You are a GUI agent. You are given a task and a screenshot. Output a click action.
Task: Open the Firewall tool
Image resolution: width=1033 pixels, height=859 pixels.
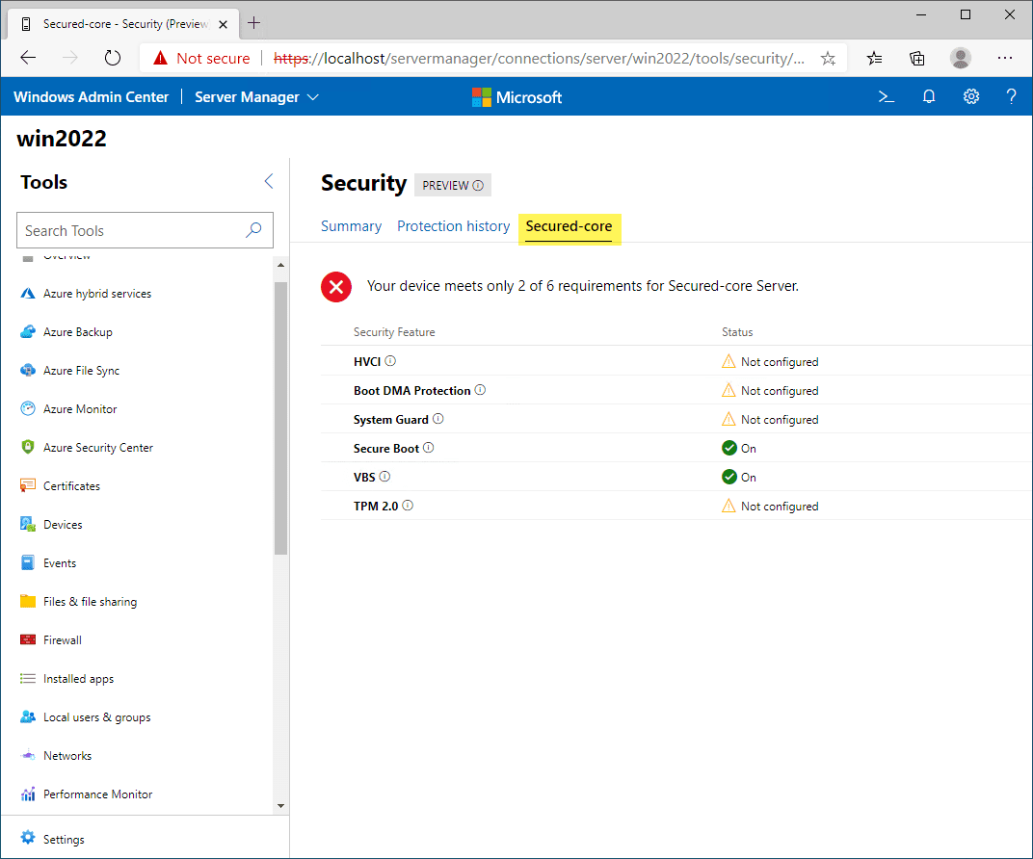coord(63,640)
